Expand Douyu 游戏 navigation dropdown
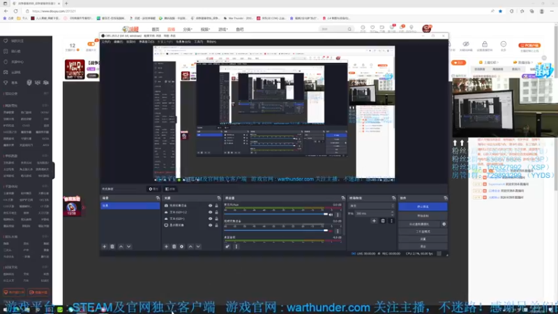This screenshot has height=314, width=558. (223, 29)
